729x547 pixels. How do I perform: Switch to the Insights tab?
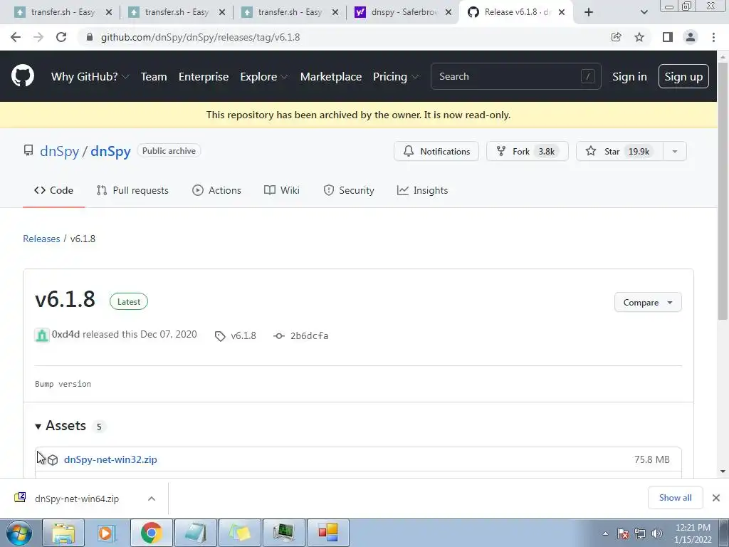click(422, 190)
